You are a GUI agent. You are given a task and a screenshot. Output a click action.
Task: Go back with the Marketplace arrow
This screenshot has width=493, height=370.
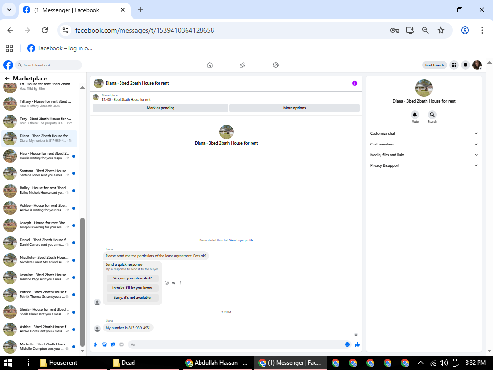[x=7, y=79]
